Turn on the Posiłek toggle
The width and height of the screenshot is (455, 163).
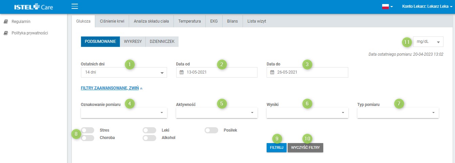point(211,130)
